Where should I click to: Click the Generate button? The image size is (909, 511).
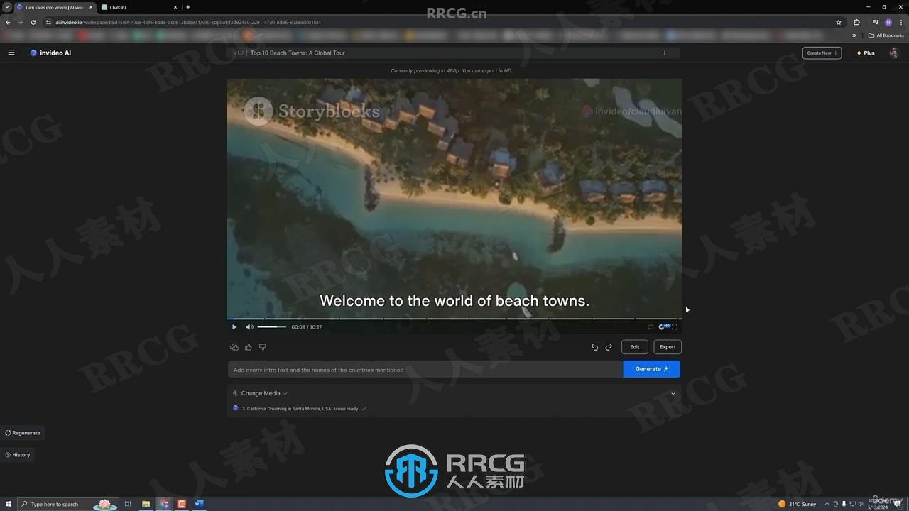[652, 369]
